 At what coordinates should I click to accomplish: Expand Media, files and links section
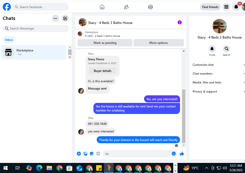(219, 82)
